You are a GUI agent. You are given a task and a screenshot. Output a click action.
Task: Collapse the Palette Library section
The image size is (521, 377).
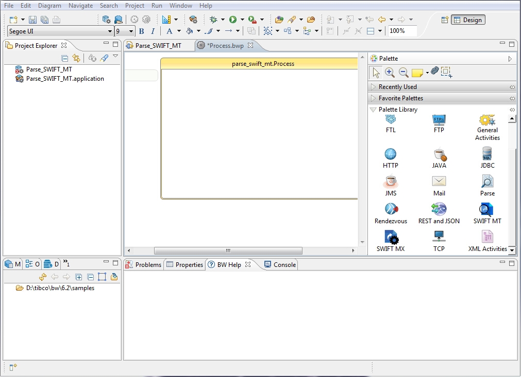tap(373, 110)
